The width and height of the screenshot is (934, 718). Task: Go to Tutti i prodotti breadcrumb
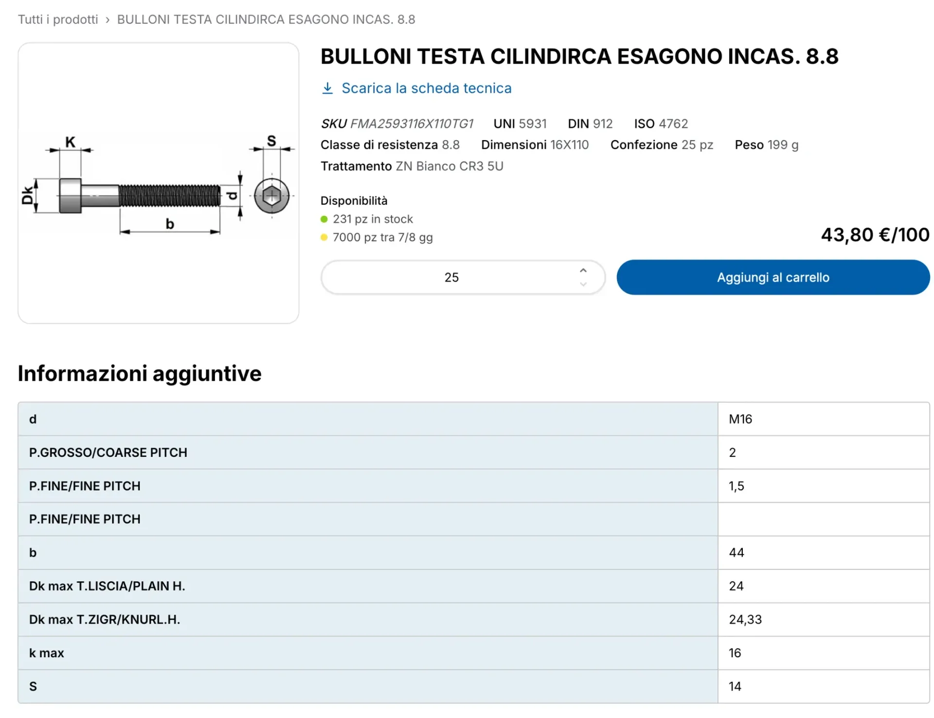(x=58, y=19)
